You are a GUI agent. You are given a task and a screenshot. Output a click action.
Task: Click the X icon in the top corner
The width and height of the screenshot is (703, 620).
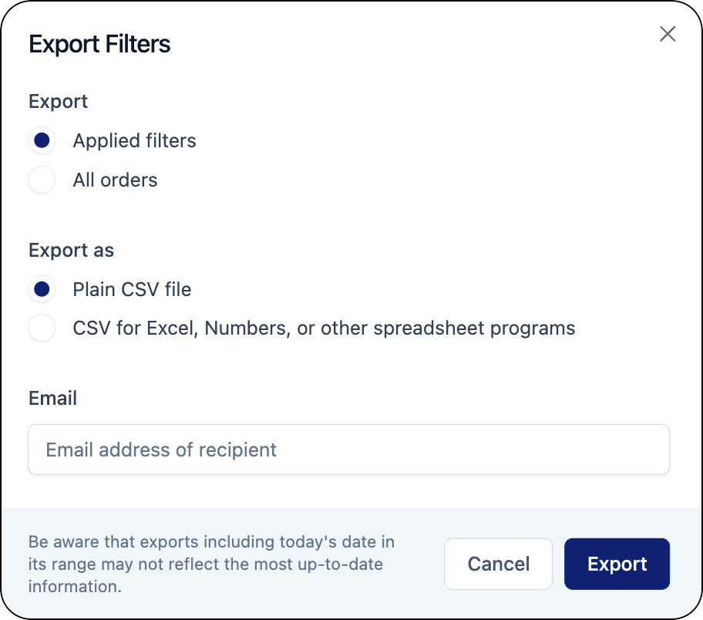pyautogui.click(x=668, y=34)
